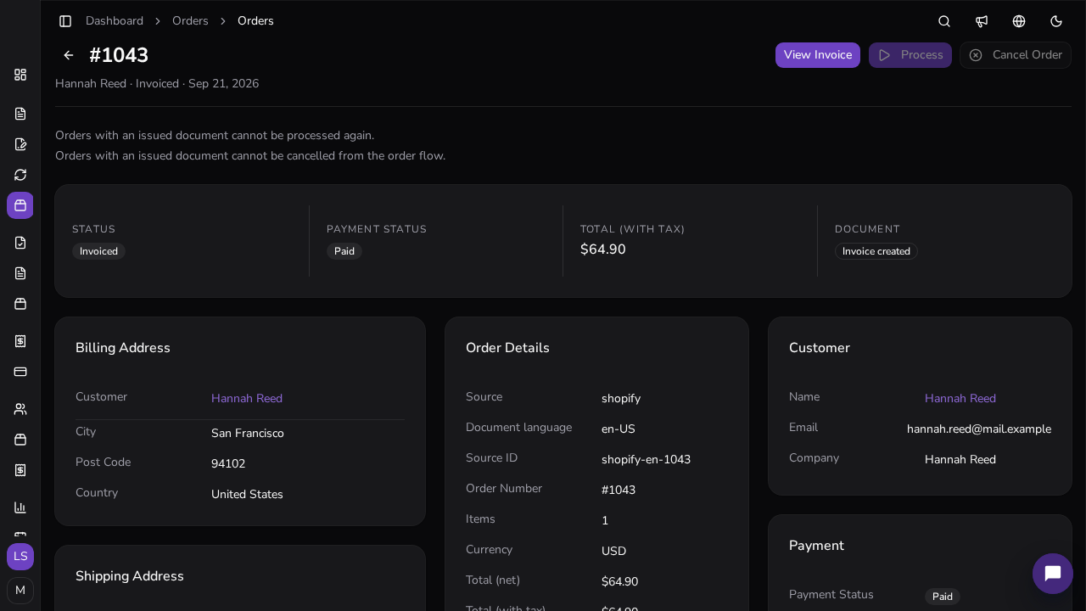Click the View Invoice button
Image resolution: width=1086 pixels, height=611 pixels.
pos(818,55)
